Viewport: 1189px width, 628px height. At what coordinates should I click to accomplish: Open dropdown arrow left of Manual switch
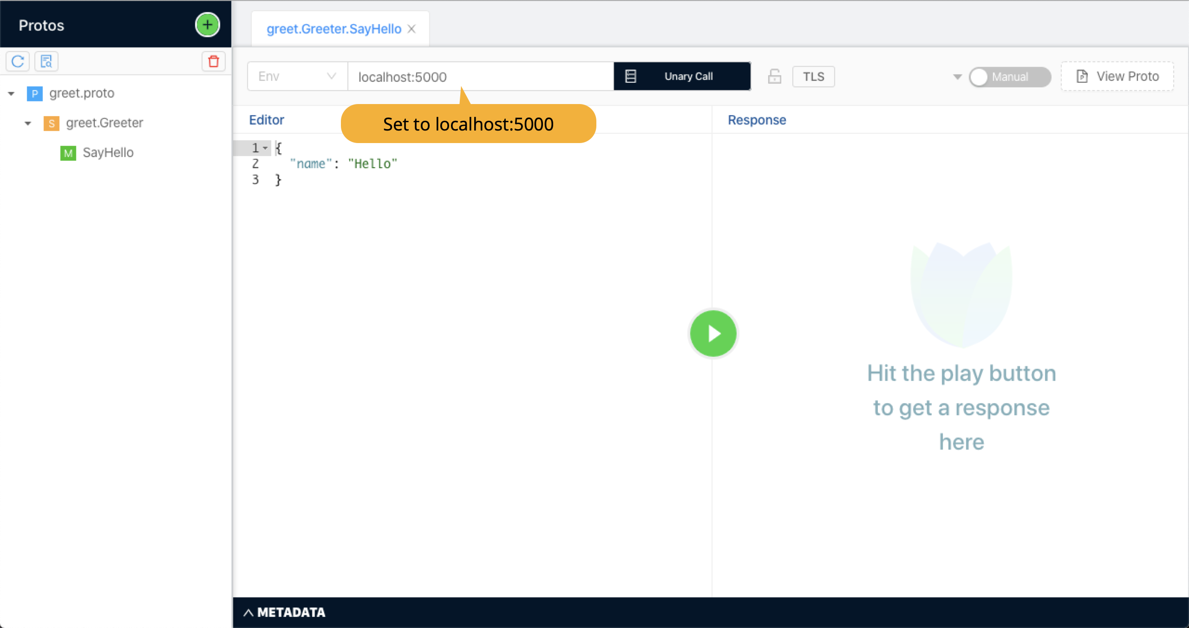pyautogui.click(x=957, y=77)
